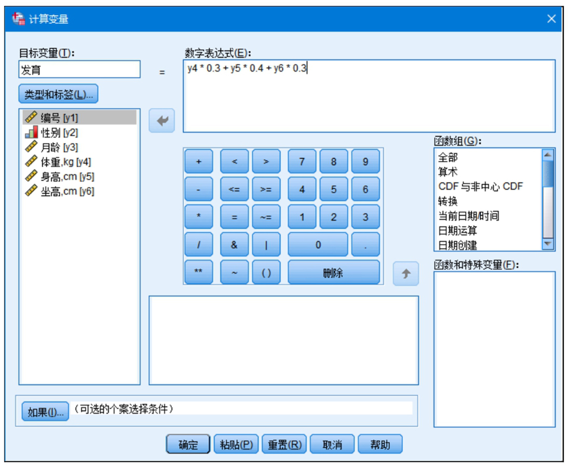This screenshot has width=571, height=467.
Task: Click the arrow to move variable into expression
Action: (x=161, y=120)
